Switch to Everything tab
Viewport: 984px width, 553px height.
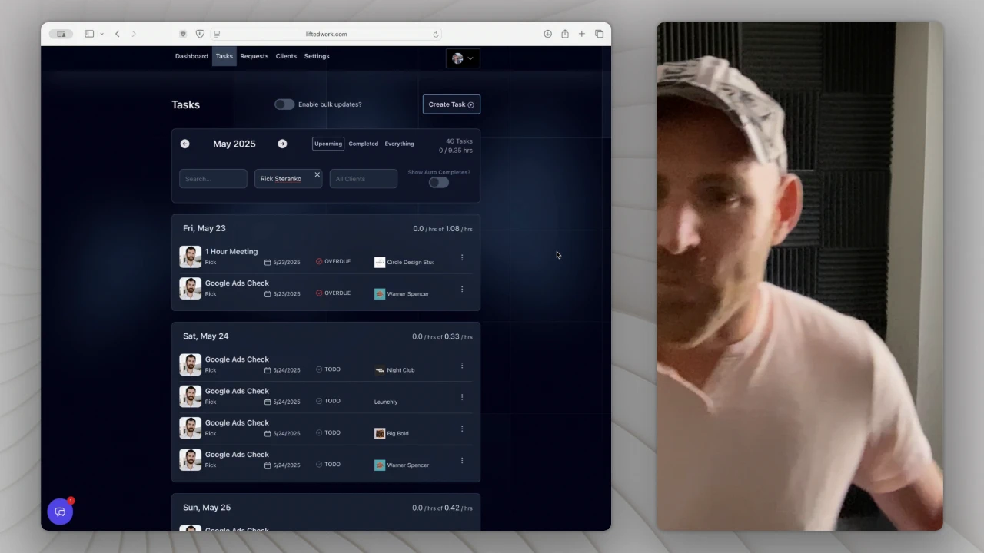(399, 144)
